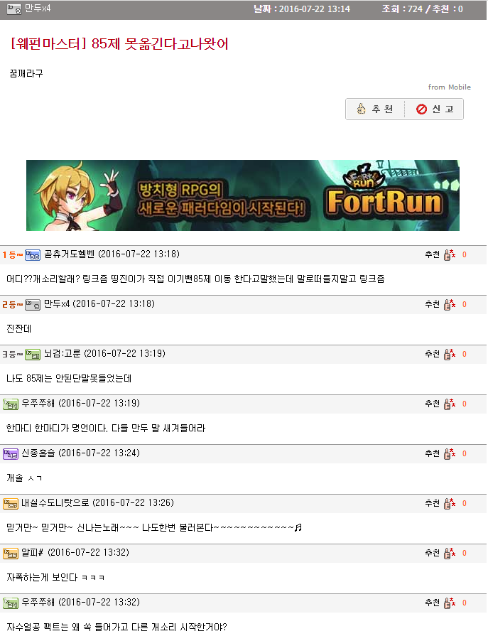Viewport: 488px width, 641px height.
Task: Click the green level badge beside 뇌검:고룬
Action: tap(33, 355)
